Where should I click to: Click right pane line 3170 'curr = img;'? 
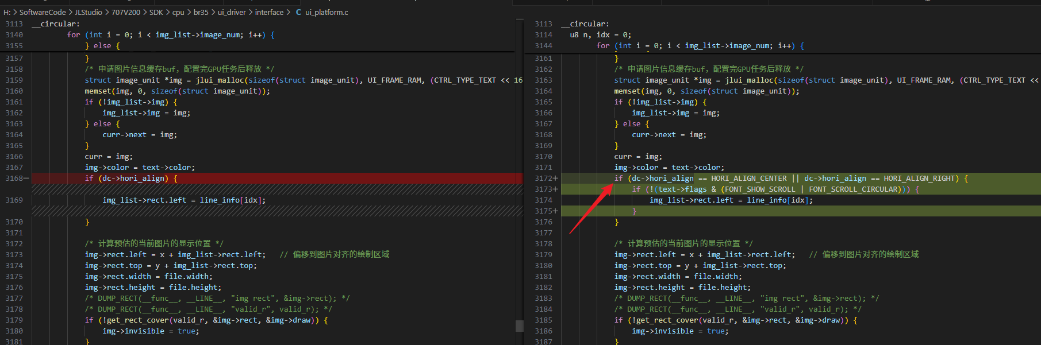tap(638, 156)
